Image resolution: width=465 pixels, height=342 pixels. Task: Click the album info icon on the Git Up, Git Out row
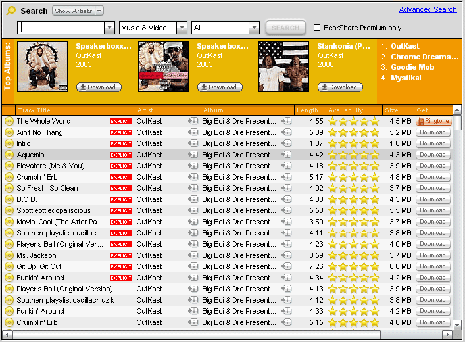287,266
